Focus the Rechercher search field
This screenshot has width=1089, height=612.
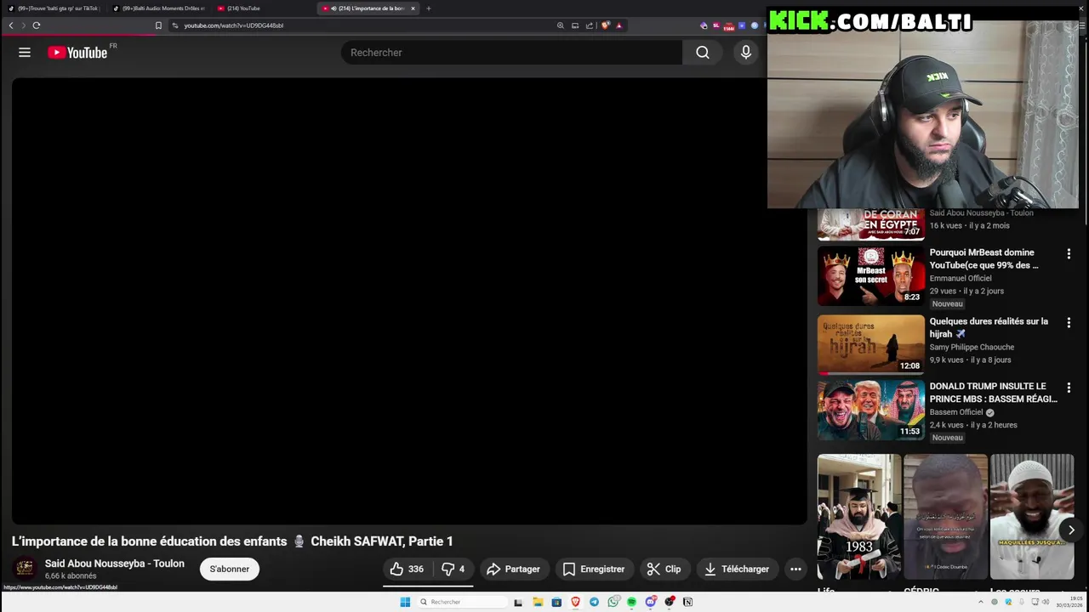512,53
